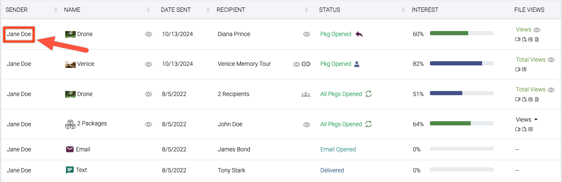Click the refresh icon in the 2 Recipients row
This screenshot has height=182, width=562.
[x=368, y=94]
